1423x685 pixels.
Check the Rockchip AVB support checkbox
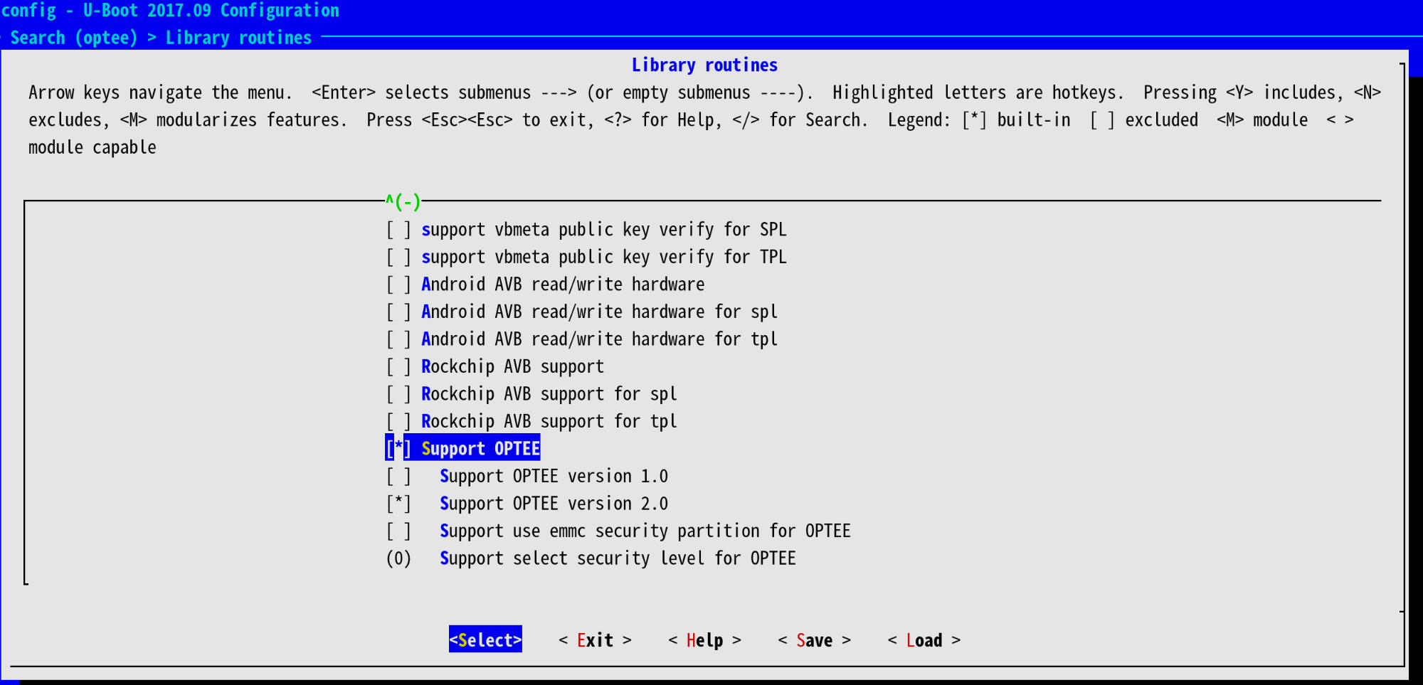pos(398,366)
